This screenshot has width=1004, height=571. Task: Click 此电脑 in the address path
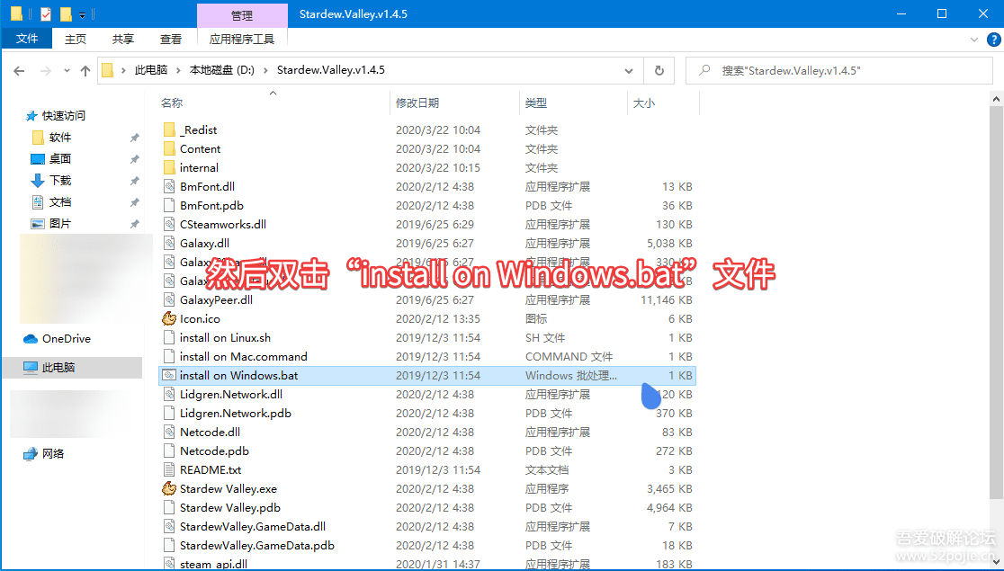pyautogui.click(x=151, y=70)
